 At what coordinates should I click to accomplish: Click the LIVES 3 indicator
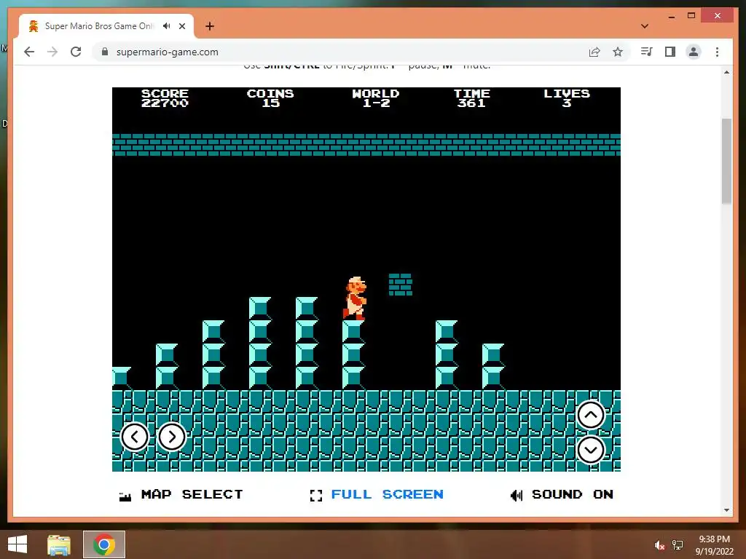567,98
